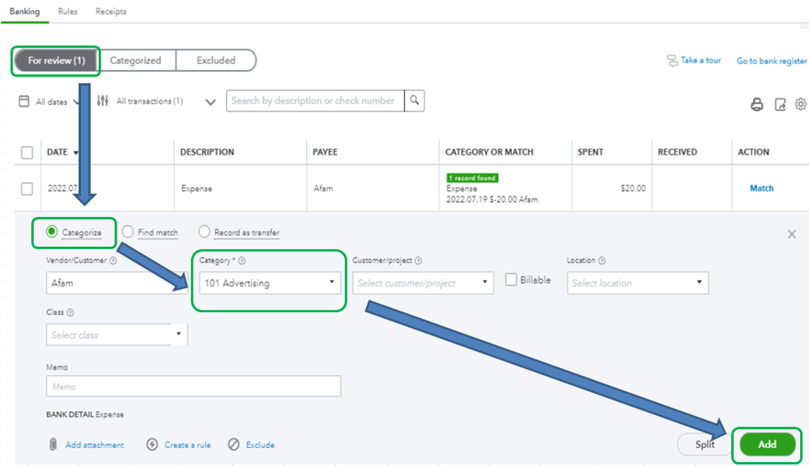Select the Find match radio button
This screenshot has height=466, width=809.
coord(128,231)
